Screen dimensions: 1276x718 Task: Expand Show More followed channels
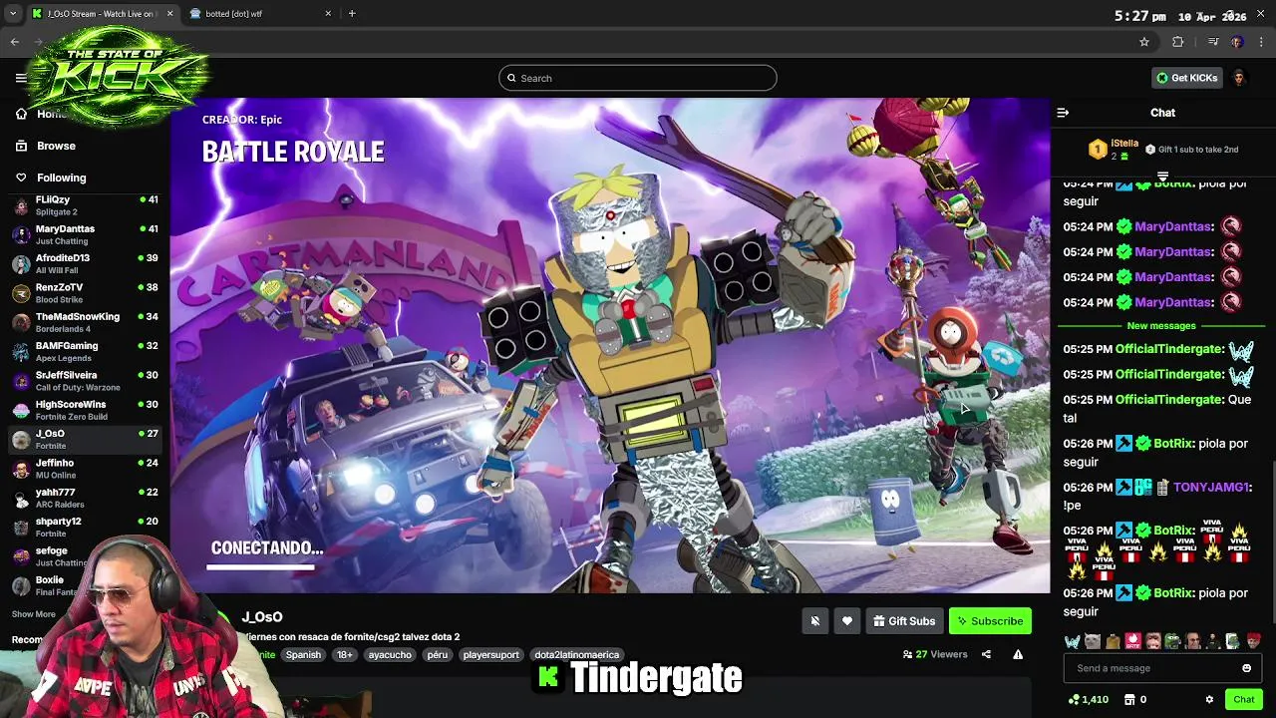(x=34, y=614)
